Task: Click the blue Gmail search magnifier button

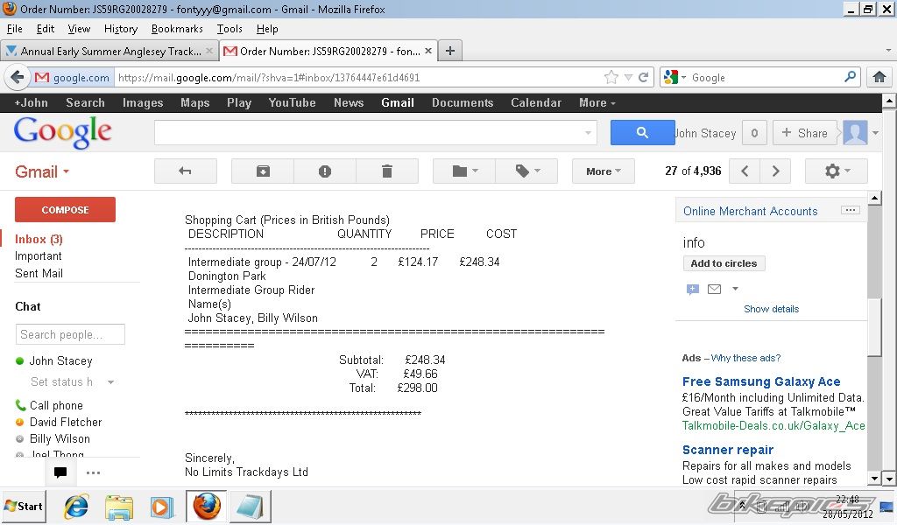Action: point(642,133)
